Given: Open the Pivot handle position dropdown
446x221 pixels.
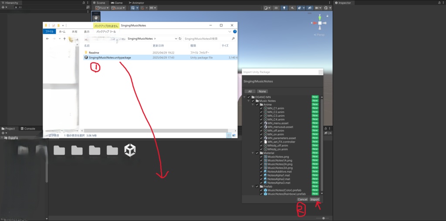Looking at the screenshot, I should tap(102, 8).
